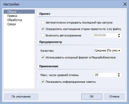Confirm settings with the OK button
The image size is (129, 104).
point(92,96)
